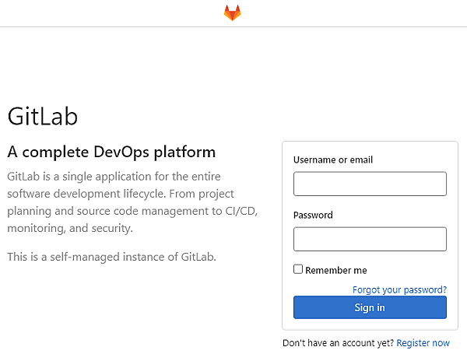The width and height of the screenshot is (467, 354).
Task: Click into the Password input box
Action: (x=370, y=239)
